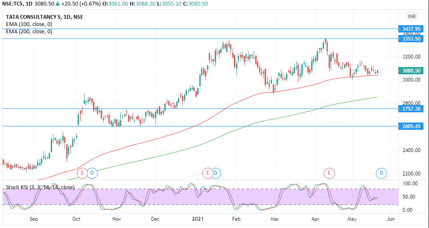Click the NSE:TCS symbol header text
429x228 pixels.
[x=17, y=3]
